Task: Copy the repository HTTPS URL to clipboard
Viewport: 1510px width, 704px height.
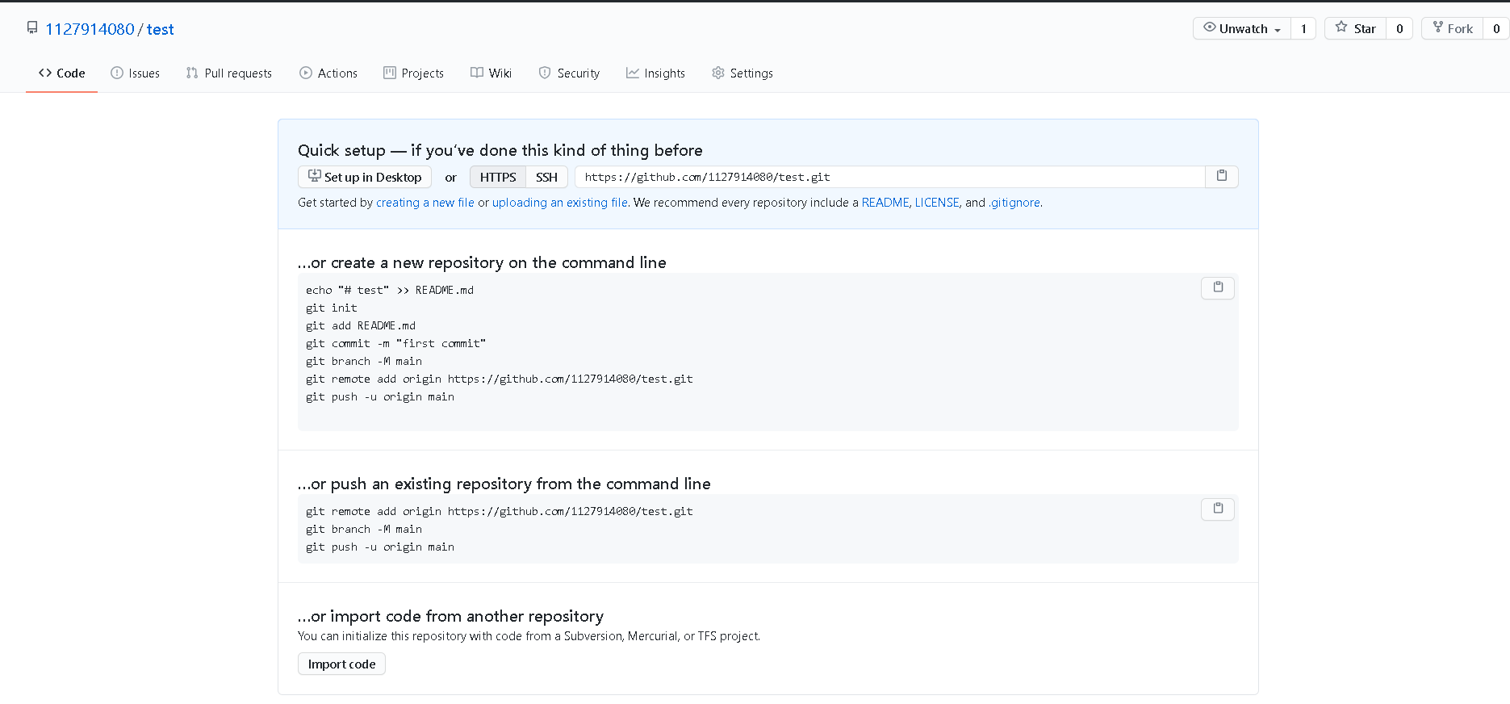Action: (x=1221, y=176)
